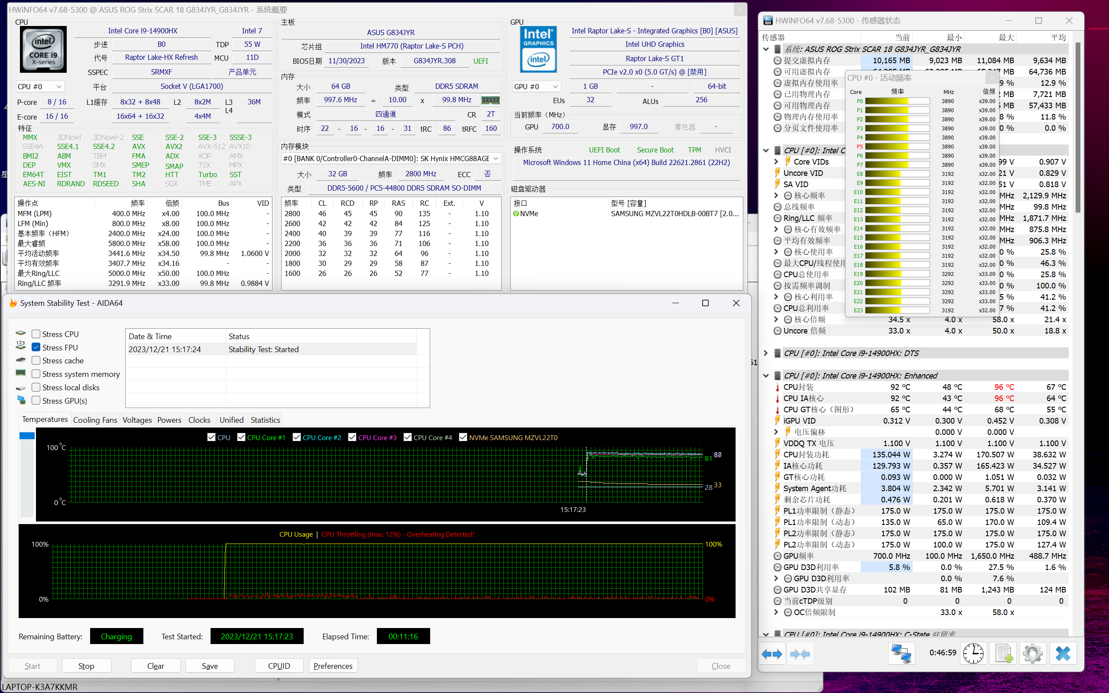Click the blue temperature graph scale slider
1109x693 pixels.
[x=27, y=435]
